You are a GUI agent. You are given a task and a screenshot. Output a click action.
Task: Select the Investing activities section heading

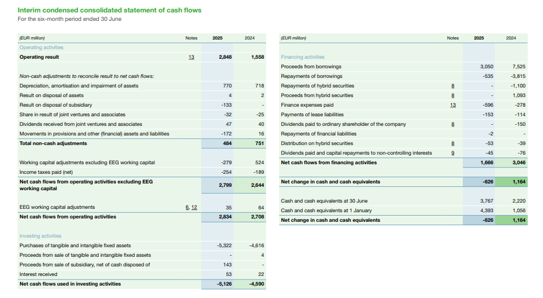[40, 236]
